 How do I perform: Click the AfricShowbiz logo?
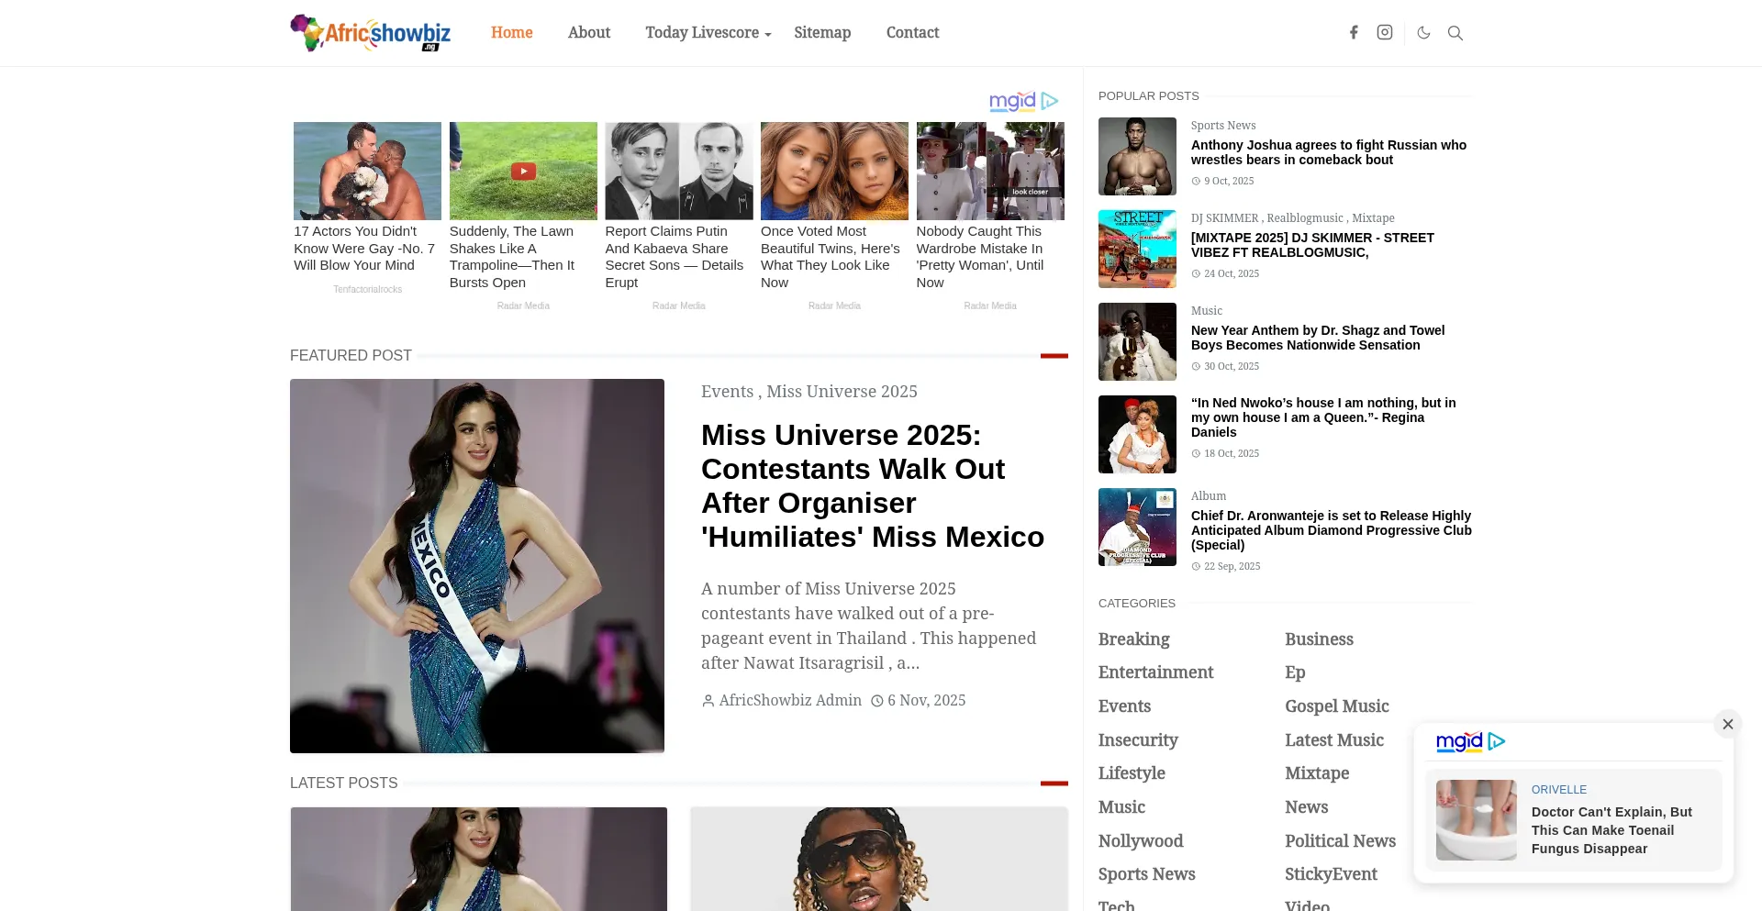(x=371, y=33)
